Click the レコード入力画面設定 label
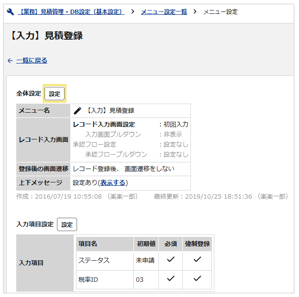Image resolution: width=299 pixels, height=297 pixels. (x=104, y=125)
